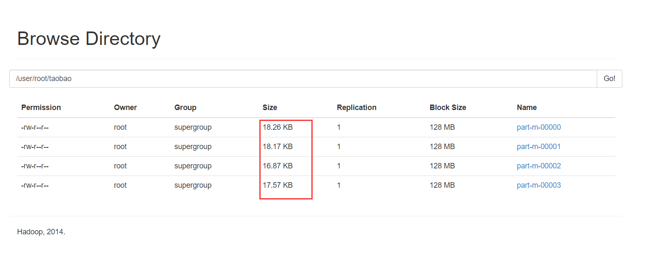645x278 pixels.
Task: Open the part-m-00001 file link
Action: click(538, 146)
